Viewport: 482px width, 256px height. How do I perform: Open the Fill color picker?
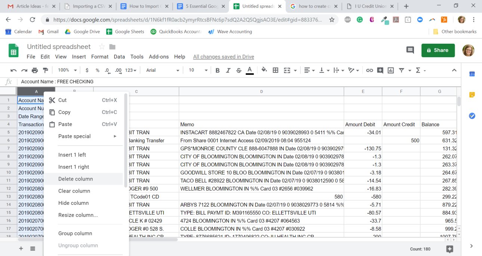(264, 70)
